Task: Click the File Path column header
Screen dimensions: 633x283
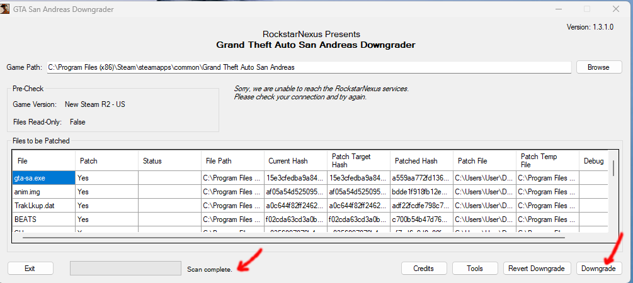Action: 232,161
